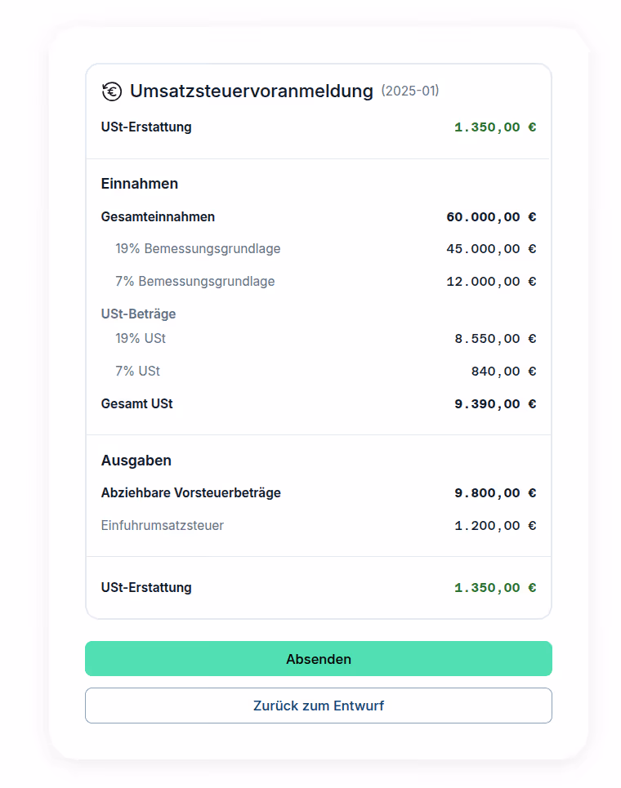Click the 60.000,00 € total income amount

(491, 217)
